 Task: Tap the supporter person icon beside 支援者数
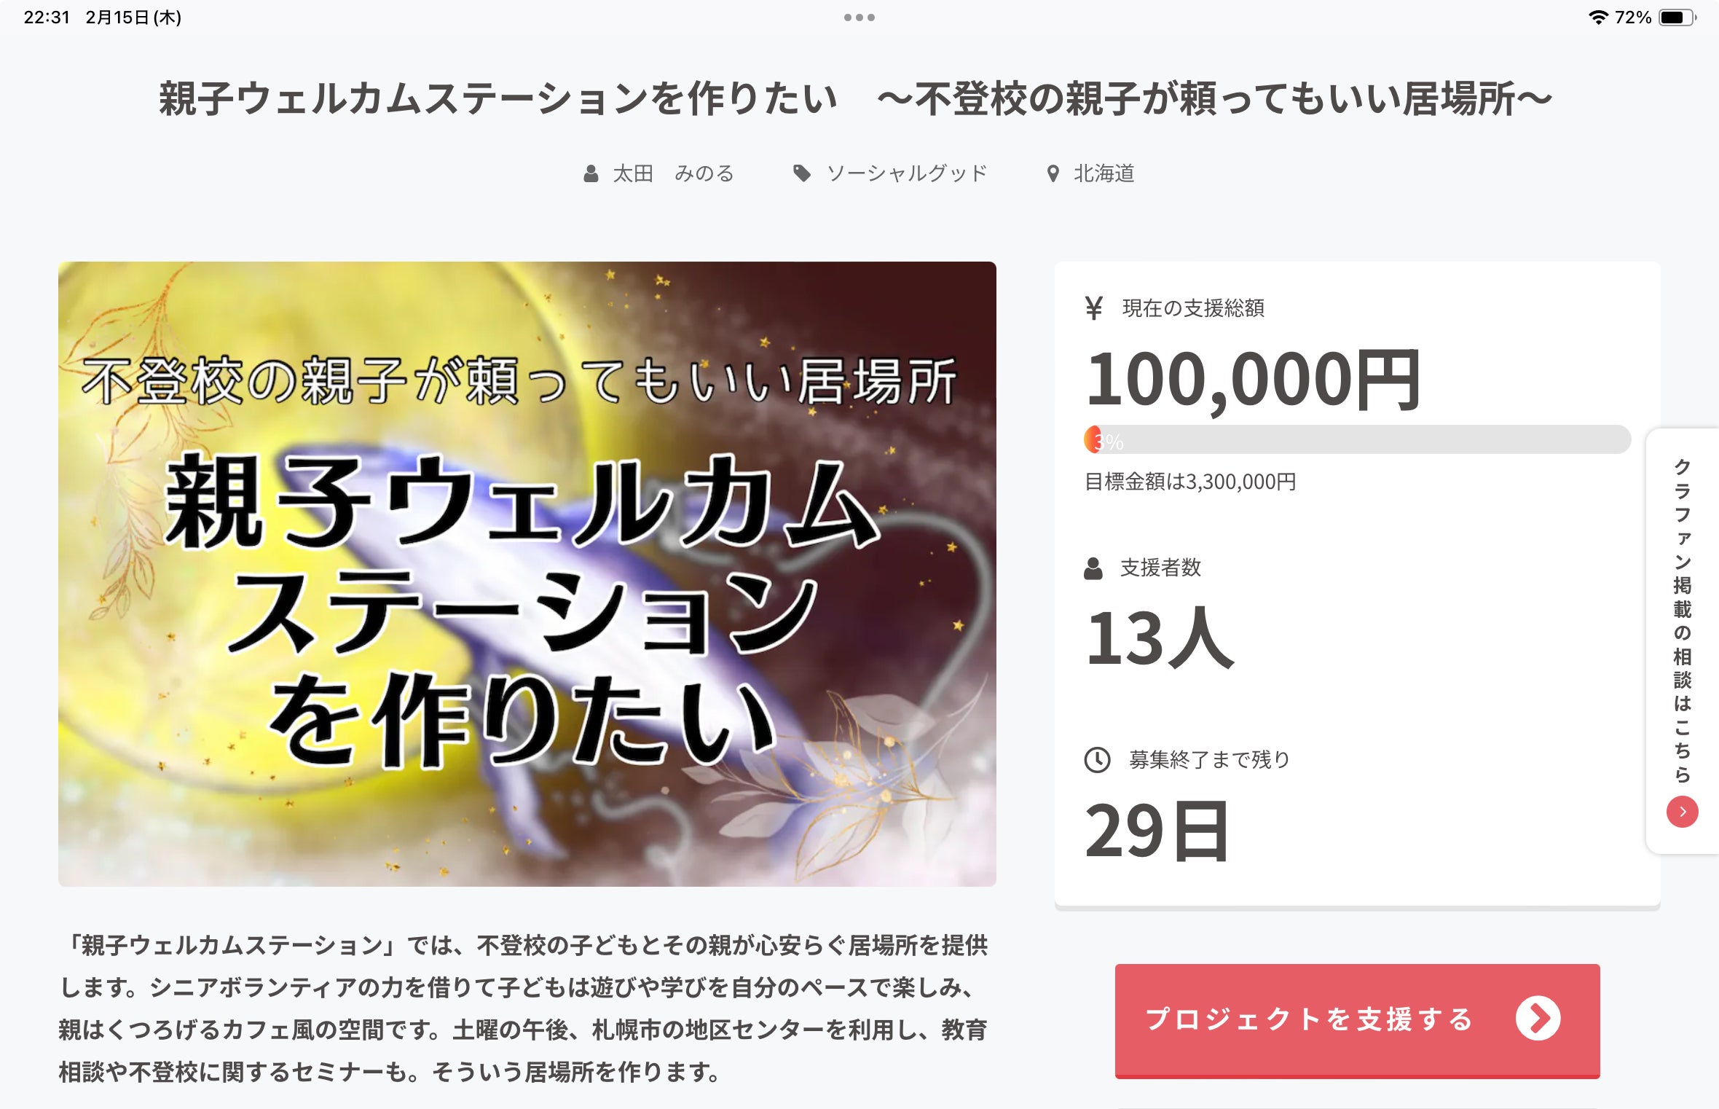[1093, 568]
